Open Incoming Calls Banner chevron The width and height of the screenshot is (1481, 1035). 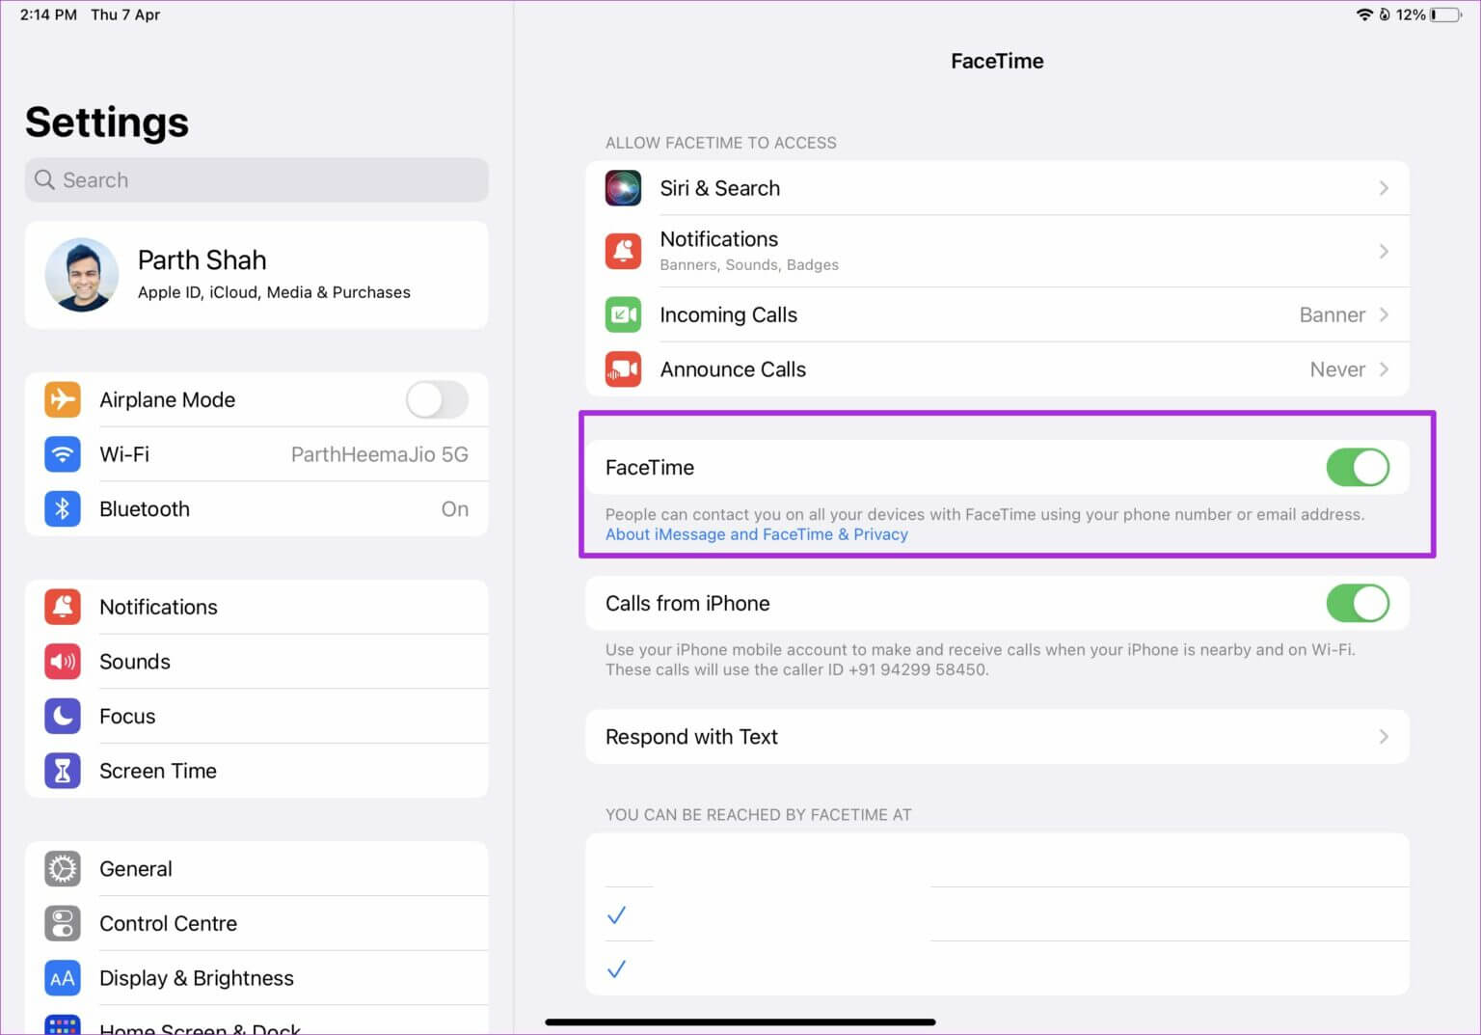click(1384, 314)
